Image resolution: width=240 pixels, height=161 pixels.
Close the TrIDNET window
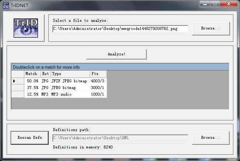(229, 4)
